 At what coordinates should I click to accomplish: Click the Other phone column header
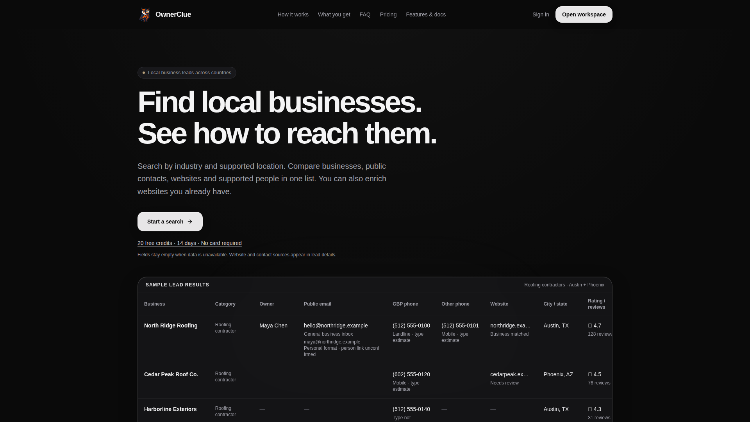pos(455,304)
